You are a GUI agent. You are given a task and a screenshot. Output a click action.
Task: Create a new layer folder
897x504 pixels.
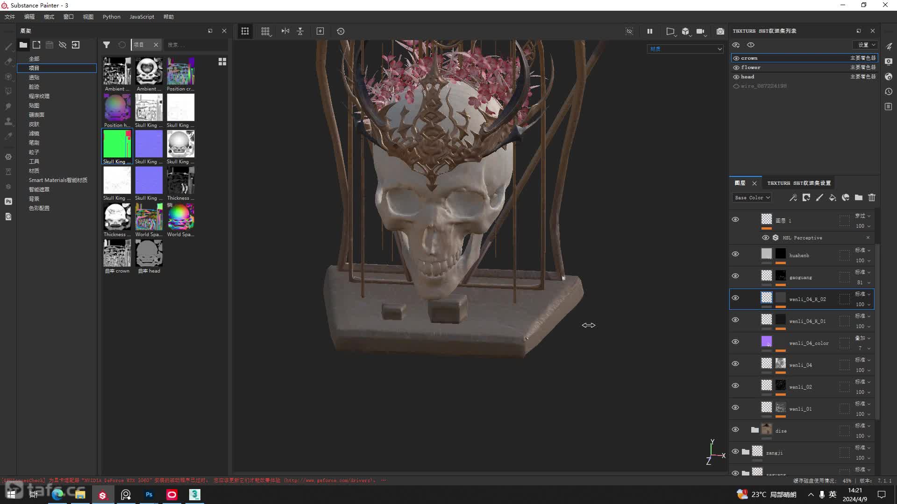coord(859,198)
